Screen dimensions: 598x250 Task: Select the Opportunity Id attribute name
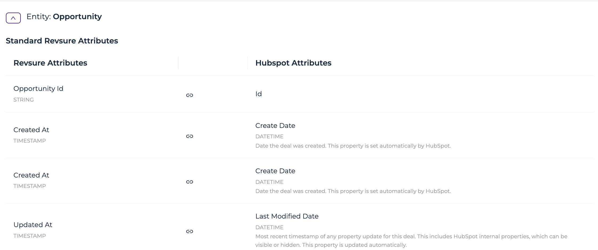[38, 88]
